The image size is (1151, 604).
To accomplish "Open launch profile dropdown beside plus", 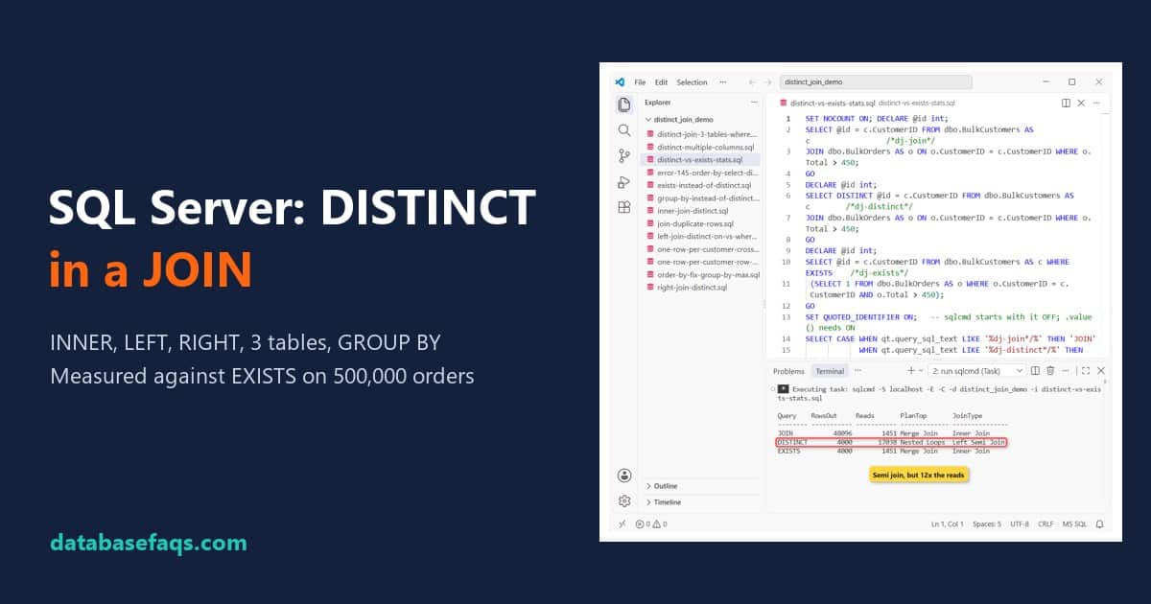I will click(922, 370).
